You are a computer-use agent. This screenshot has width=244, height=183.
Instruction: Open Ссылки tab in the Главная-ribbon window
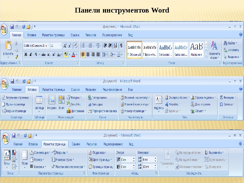click(75, 35)
